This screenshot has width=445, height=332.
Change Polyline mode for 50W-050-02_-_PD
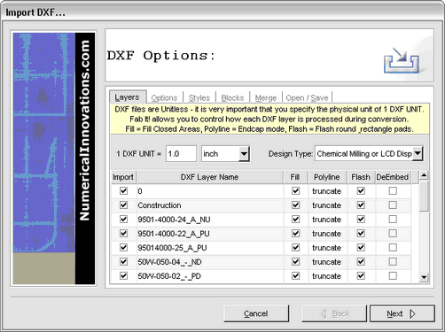click(x=327, y=276)
